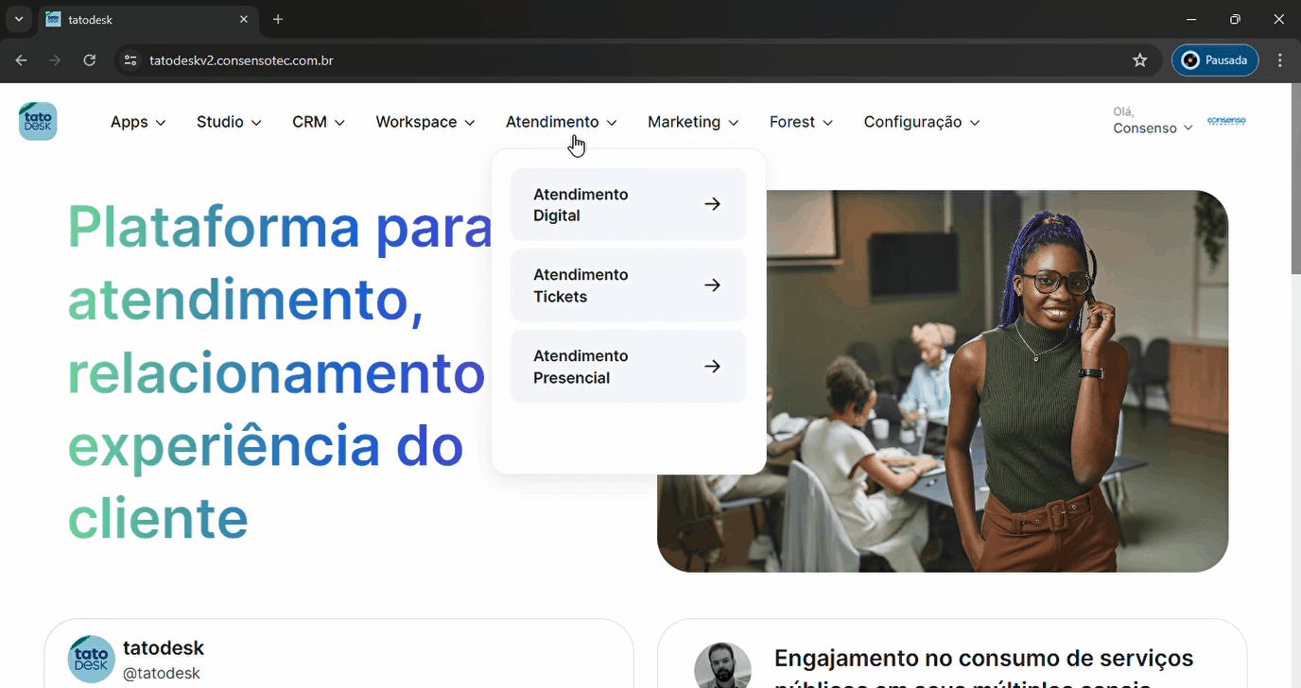The image size is (1301, 688).
Task: Expand the Apps menu
Action: coord(138,122)
